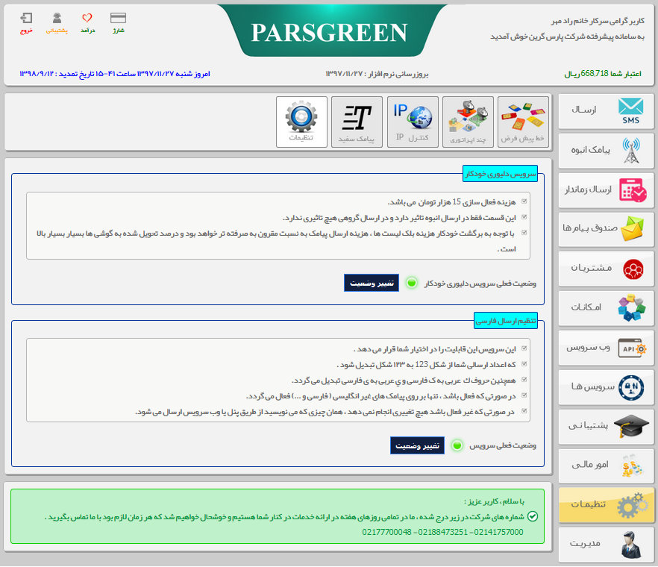Switch to the تنظیمات settings tab
Screen dimensions: 658x567
pyautogui.click(x=606, y=504)
